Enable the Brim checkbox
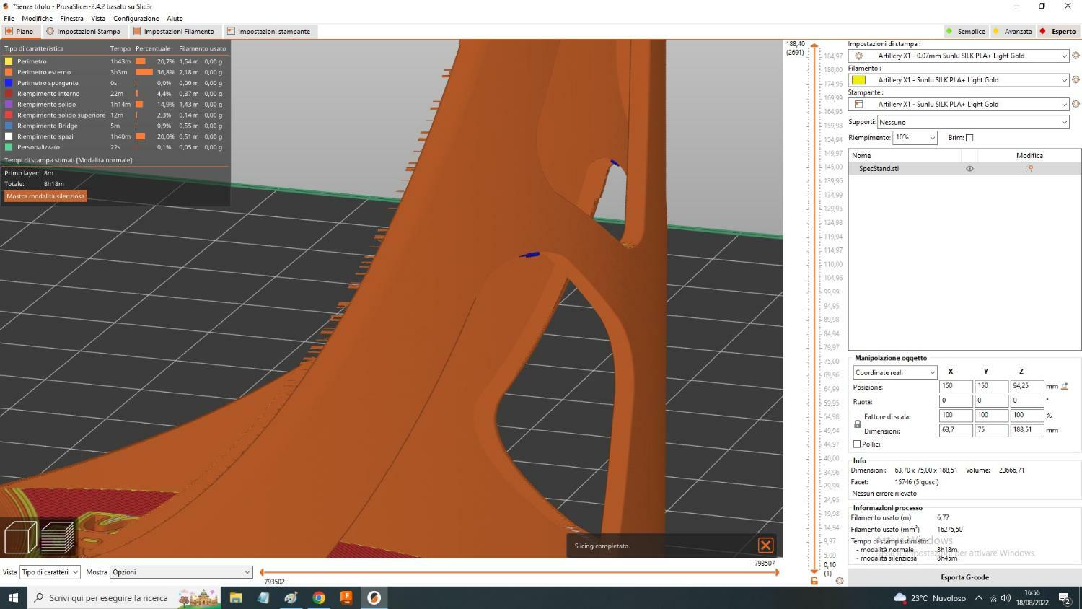This screenshot has width=1082, height=609. tap(969, 138)
